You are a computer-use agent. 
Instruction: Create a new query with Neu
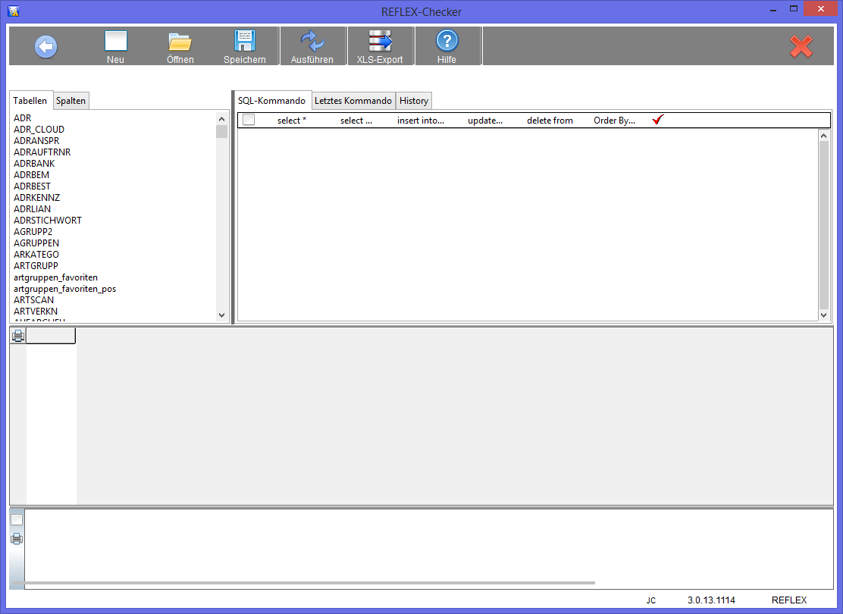(115, 47)
